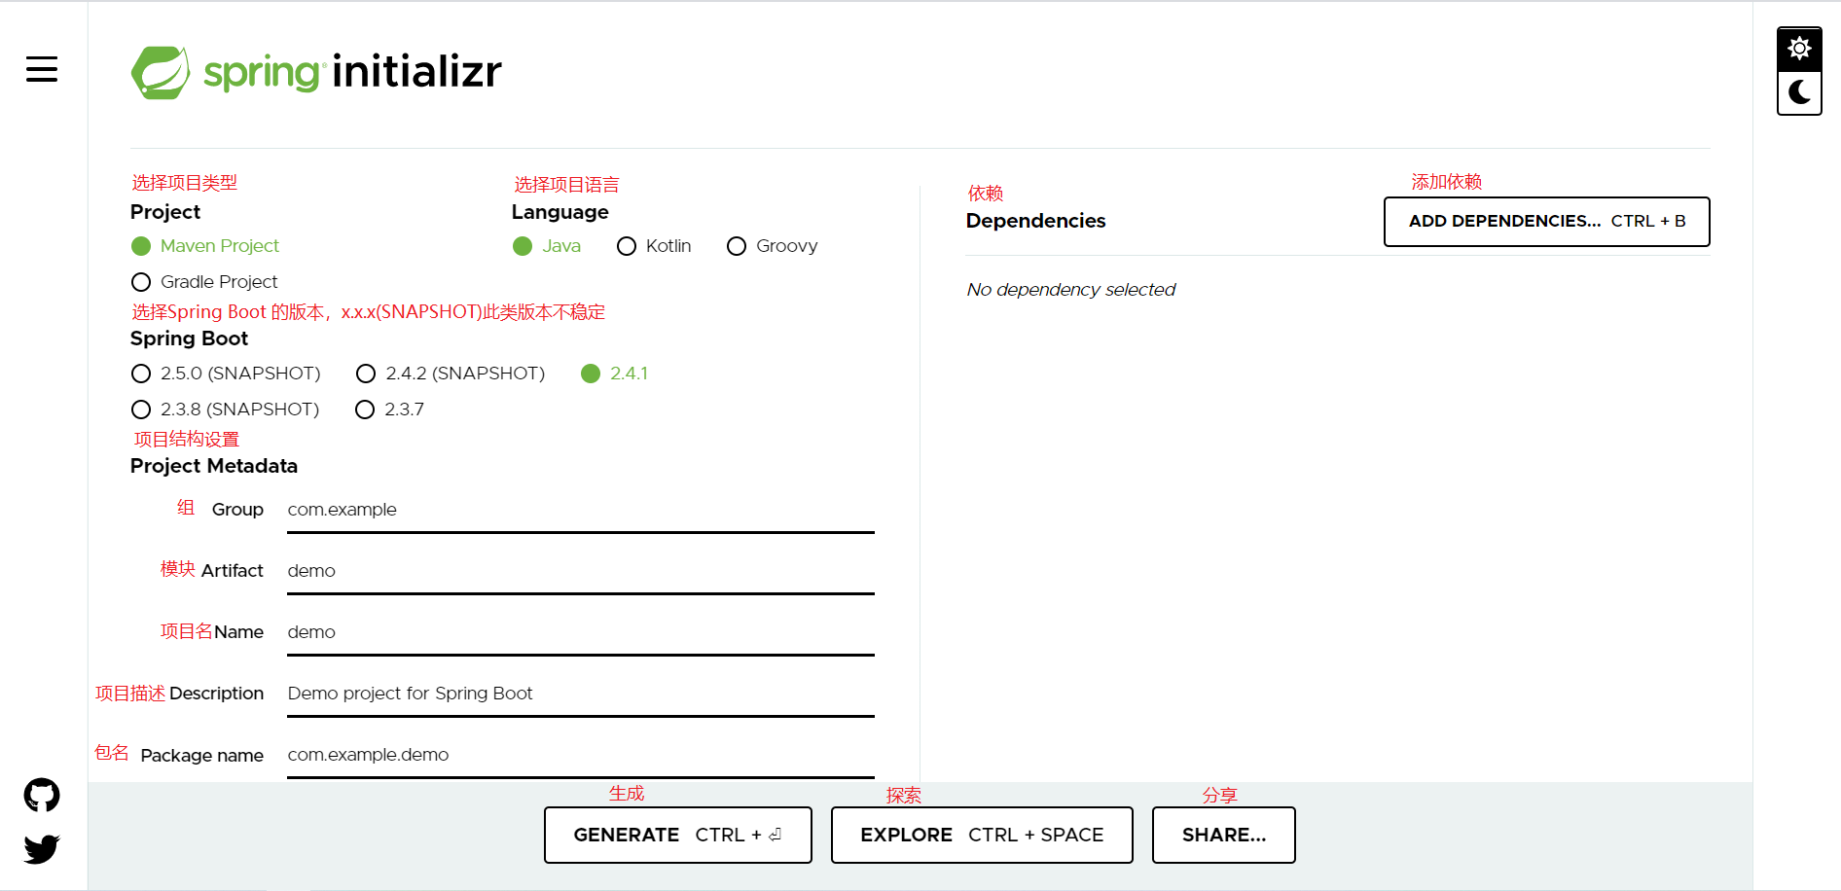This screenshot has width=1841, height=891.
Task: Click the Share button
Action: pyautogui.click(x=1223, y=835)
